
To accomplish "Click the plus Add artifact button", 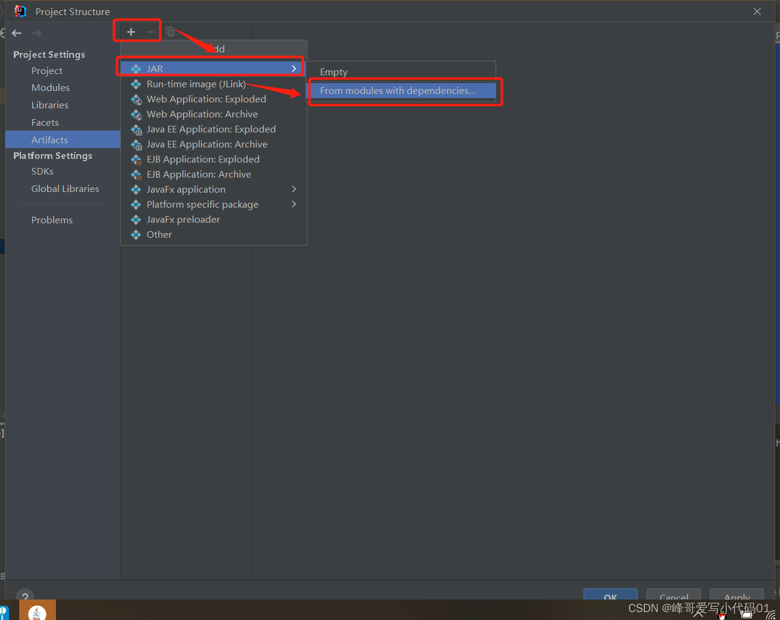I will point(131,32).
